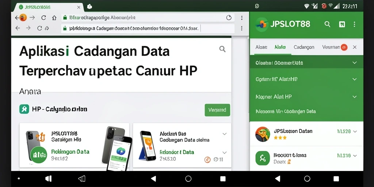374x187 pixels.
Task: Click the search magnifier on the Aplikasi Cadangan Data page
Action: point(222,49)
